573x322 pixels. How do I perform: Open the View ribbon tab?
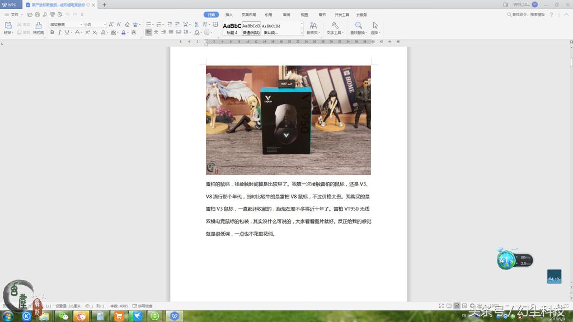click(x=304, y=15)
